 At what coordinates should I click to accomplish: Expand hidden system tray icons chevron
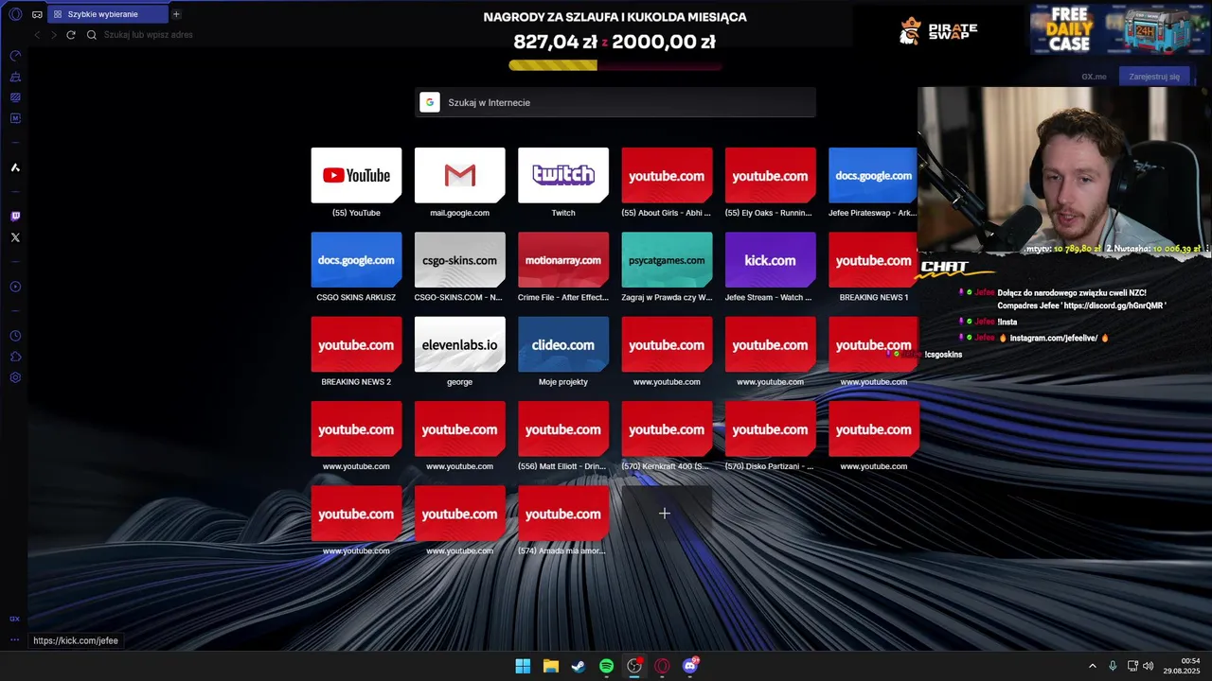(1092, 666)
